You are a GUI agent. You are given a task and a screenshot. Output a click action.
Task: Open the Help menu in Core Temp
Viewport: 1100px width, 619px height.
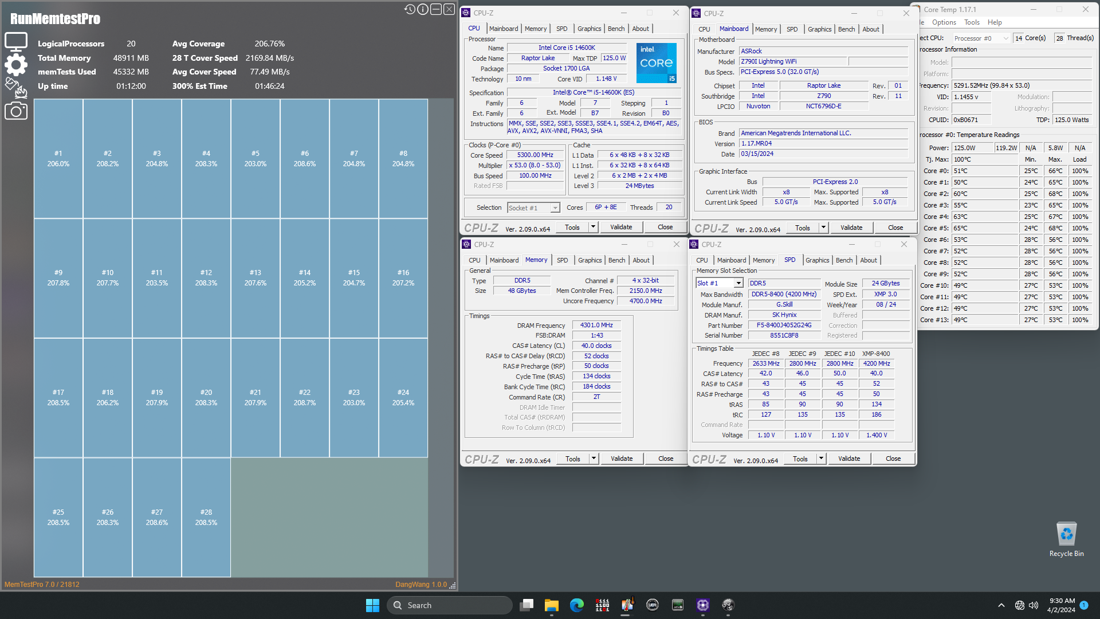pyautogui.click(x=995, y=22)
